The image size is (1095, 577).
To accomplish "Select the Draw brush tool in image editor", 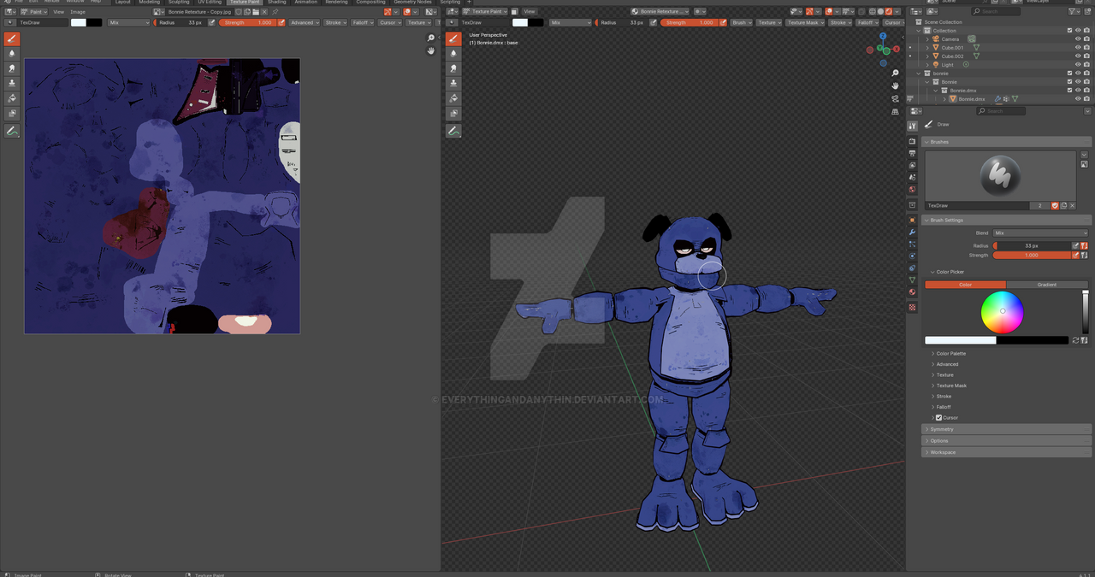I will pos(12,39).
